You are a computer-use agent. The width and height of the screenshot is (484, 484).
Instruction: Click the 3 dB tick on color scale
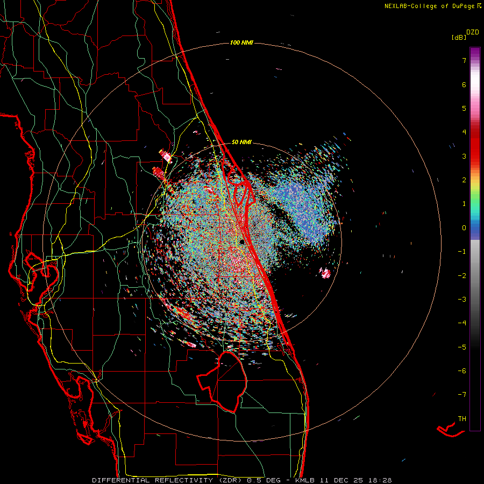coord(464,156)
